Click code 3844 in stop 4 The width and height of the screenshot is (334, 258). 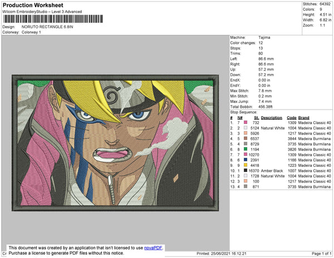coord(292,138)
